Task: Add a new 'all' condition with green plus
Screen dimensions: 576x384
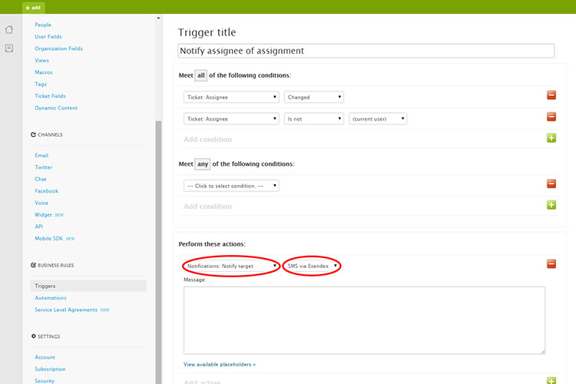Action: 551,138
